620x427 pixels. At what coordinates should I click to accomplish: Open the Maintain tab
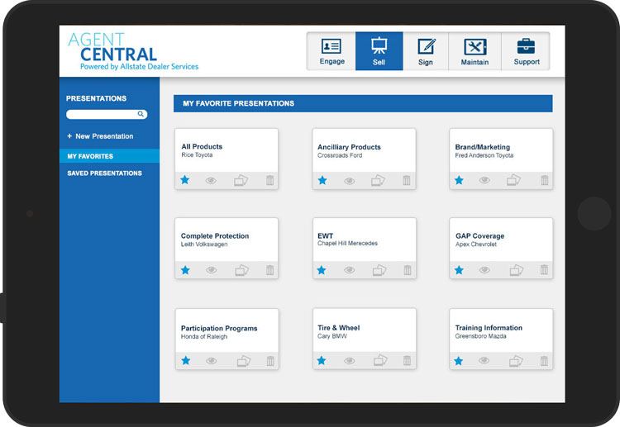point(475,51)
